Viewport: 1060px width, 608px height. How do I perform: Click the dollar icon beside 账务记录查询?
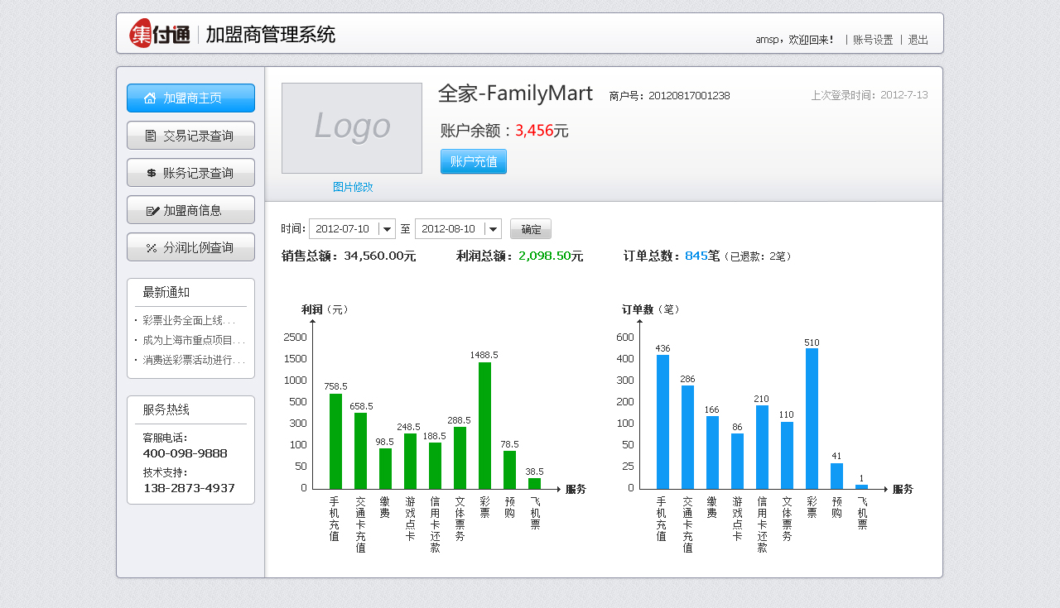(x=152, y=173)
